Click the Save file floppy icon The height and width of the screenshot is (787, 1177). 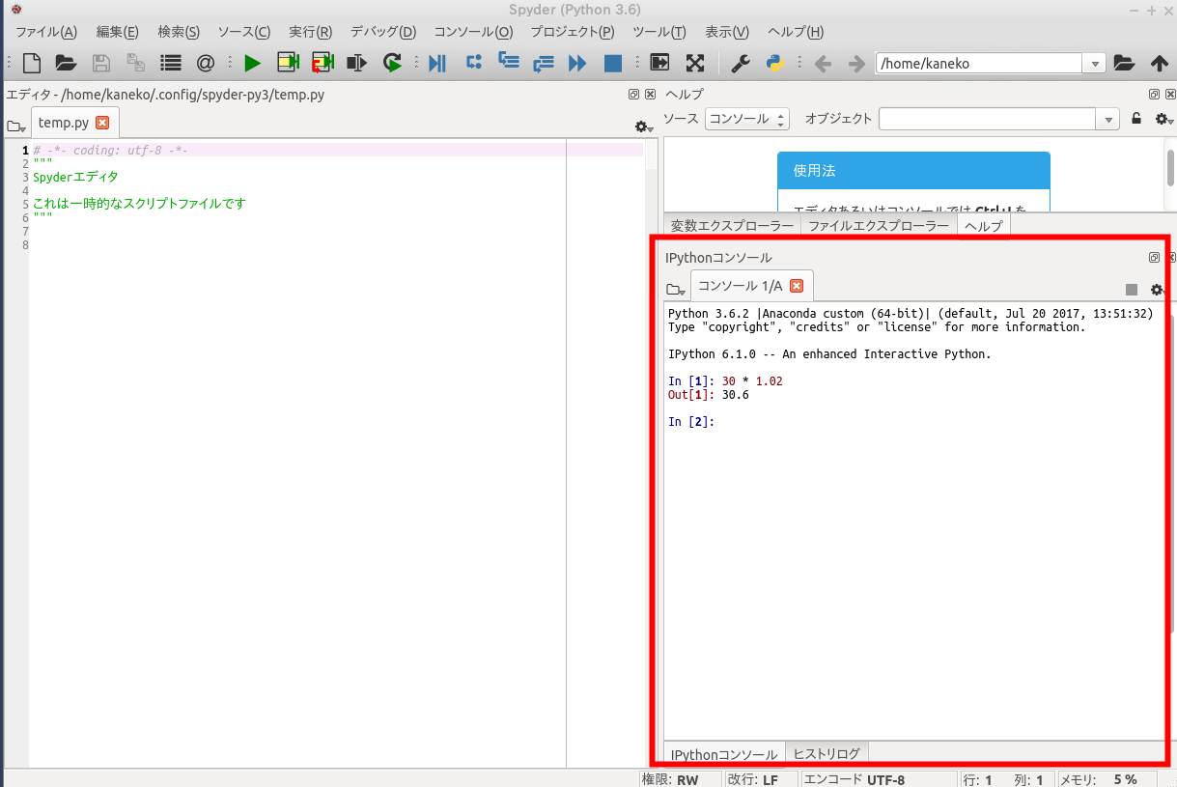pos(100,64)
